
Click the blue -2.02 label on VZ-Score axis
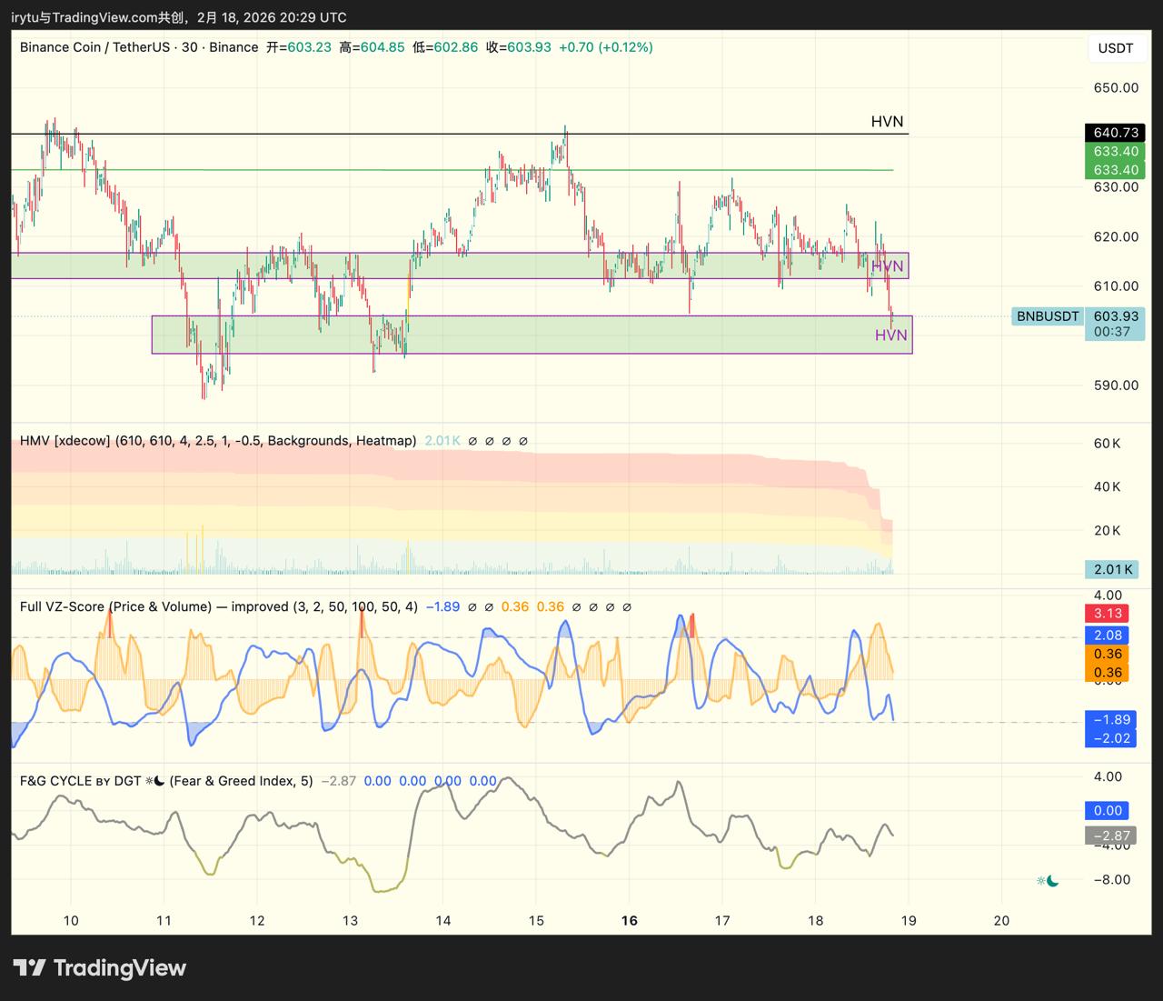[1110, 738]
